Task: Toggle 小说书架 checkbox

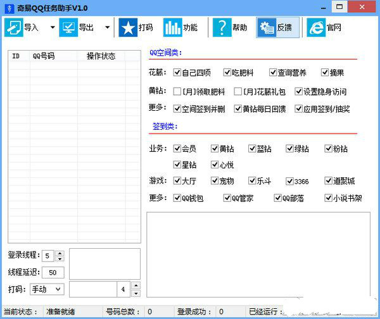Action: point(328,198)
